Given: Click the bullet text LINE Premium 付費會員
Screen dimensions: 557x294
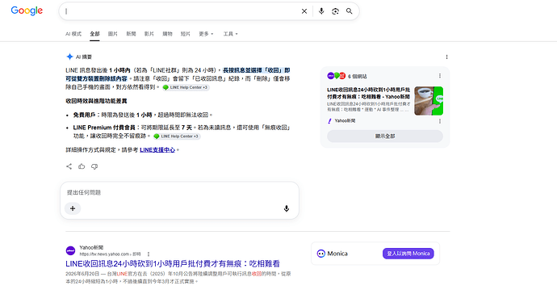Looking at the screenshot, I should click(x=104, y=128).
